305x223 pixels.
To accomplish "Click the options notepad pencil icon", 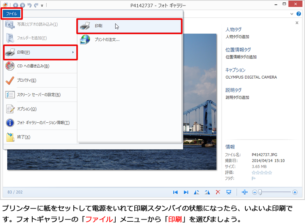I will 10,109.
